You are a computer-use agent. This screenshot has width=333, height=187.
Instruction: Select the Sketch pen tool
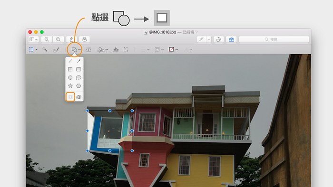[56, 49]
